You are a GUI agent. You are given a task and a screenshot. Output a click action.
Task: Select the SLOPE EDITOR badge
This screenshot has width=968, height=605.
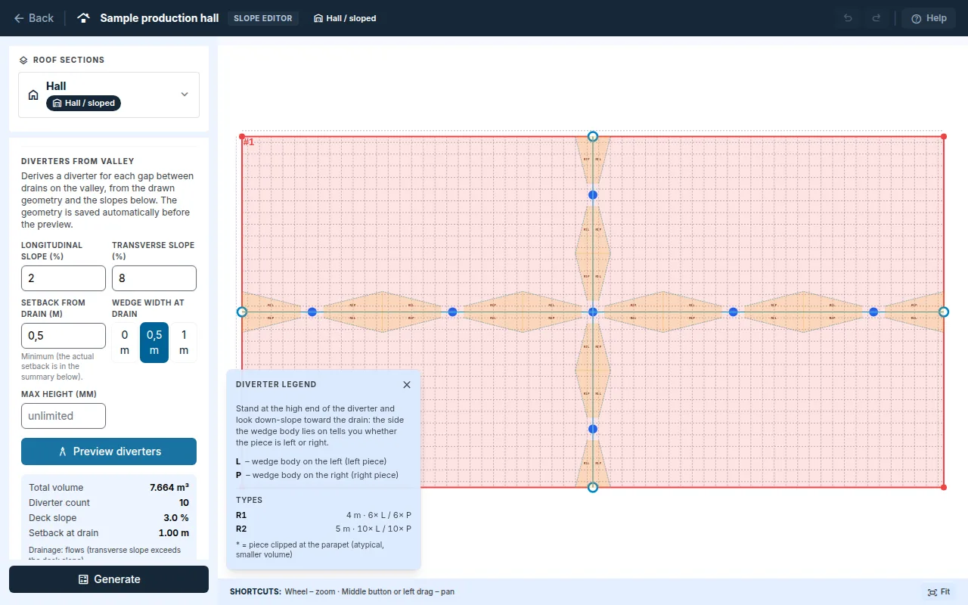(x=263, y=18)
